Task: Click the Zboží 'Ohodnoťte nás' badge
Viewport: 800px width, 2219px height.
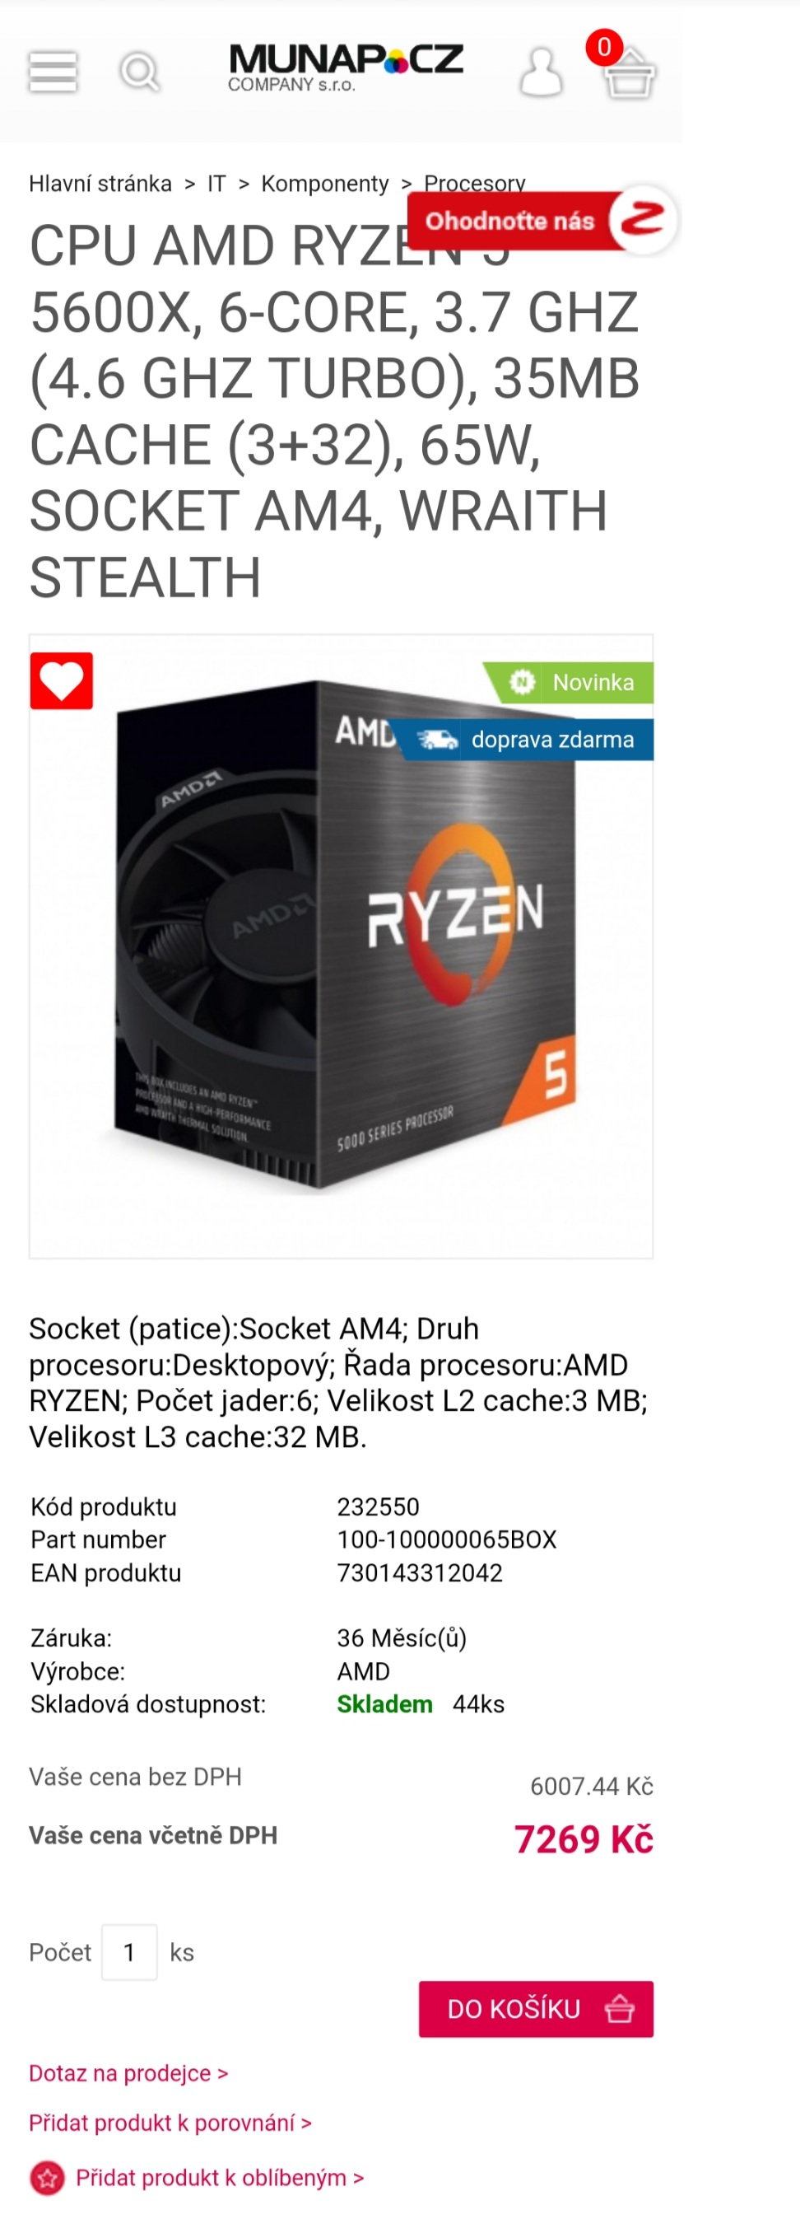Action: [542, 221]
